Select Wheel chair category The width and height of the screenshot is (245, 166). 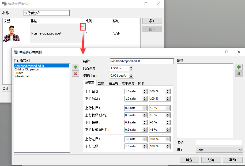tap(42, 76)
